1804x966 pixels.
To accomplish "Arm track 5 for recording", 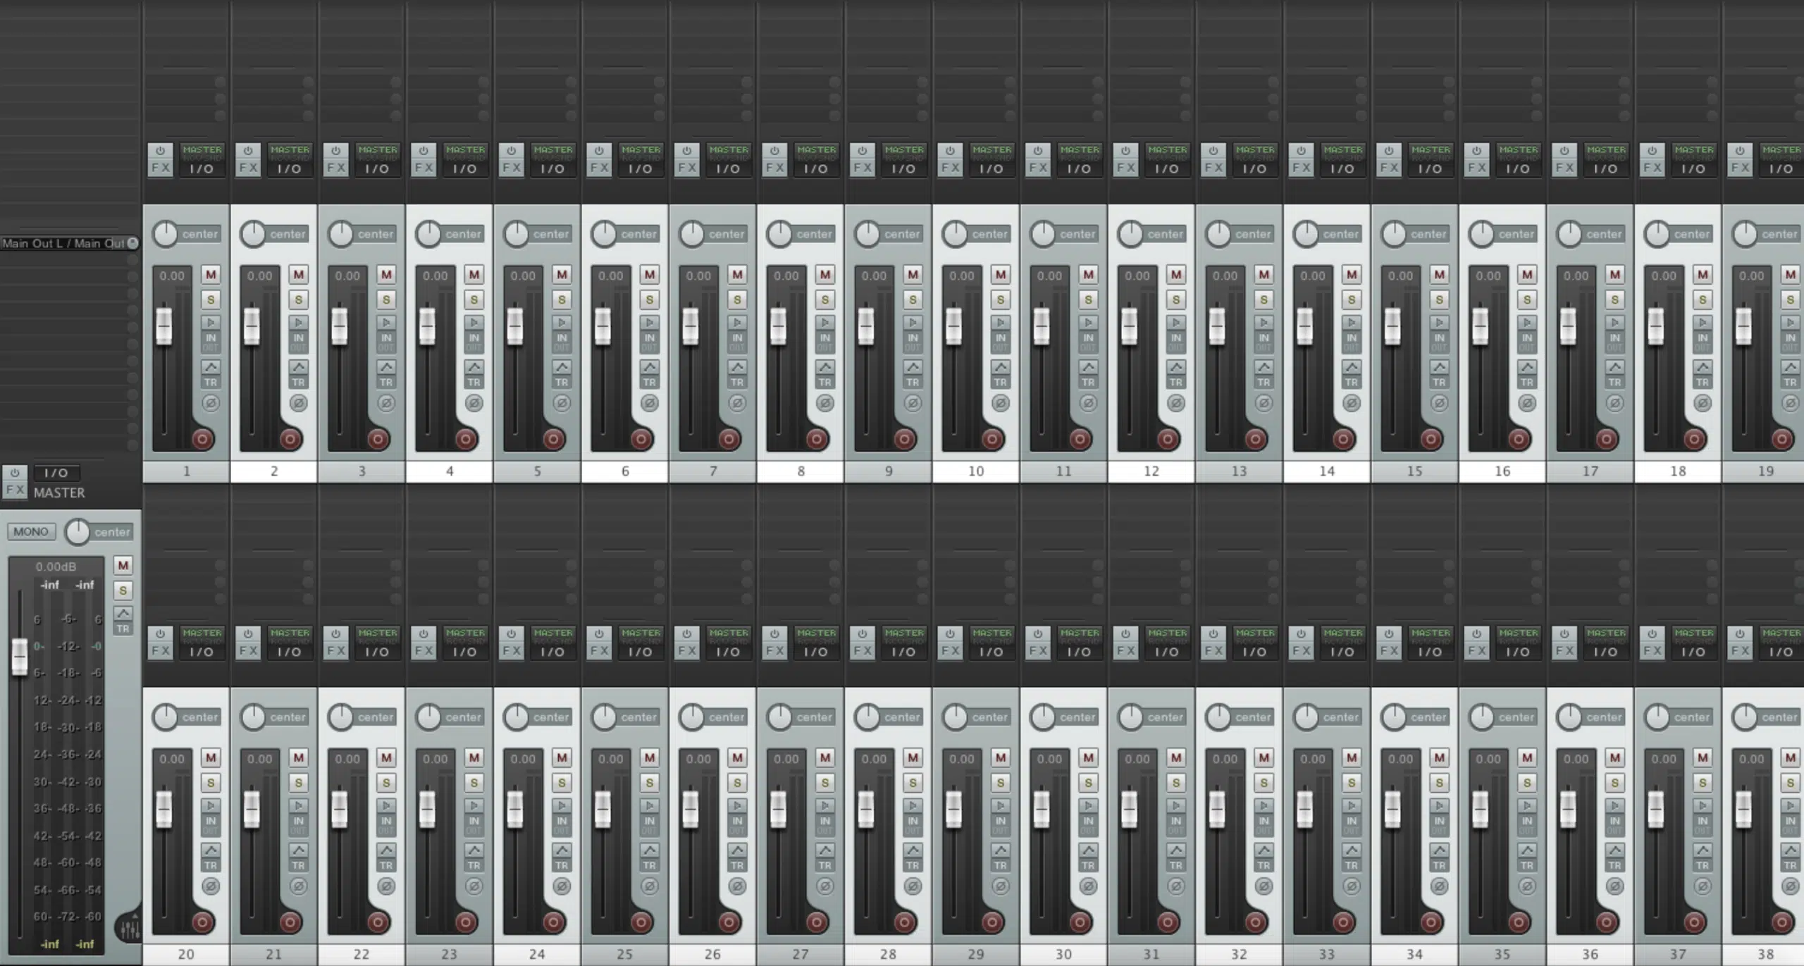I will [553, 439].
